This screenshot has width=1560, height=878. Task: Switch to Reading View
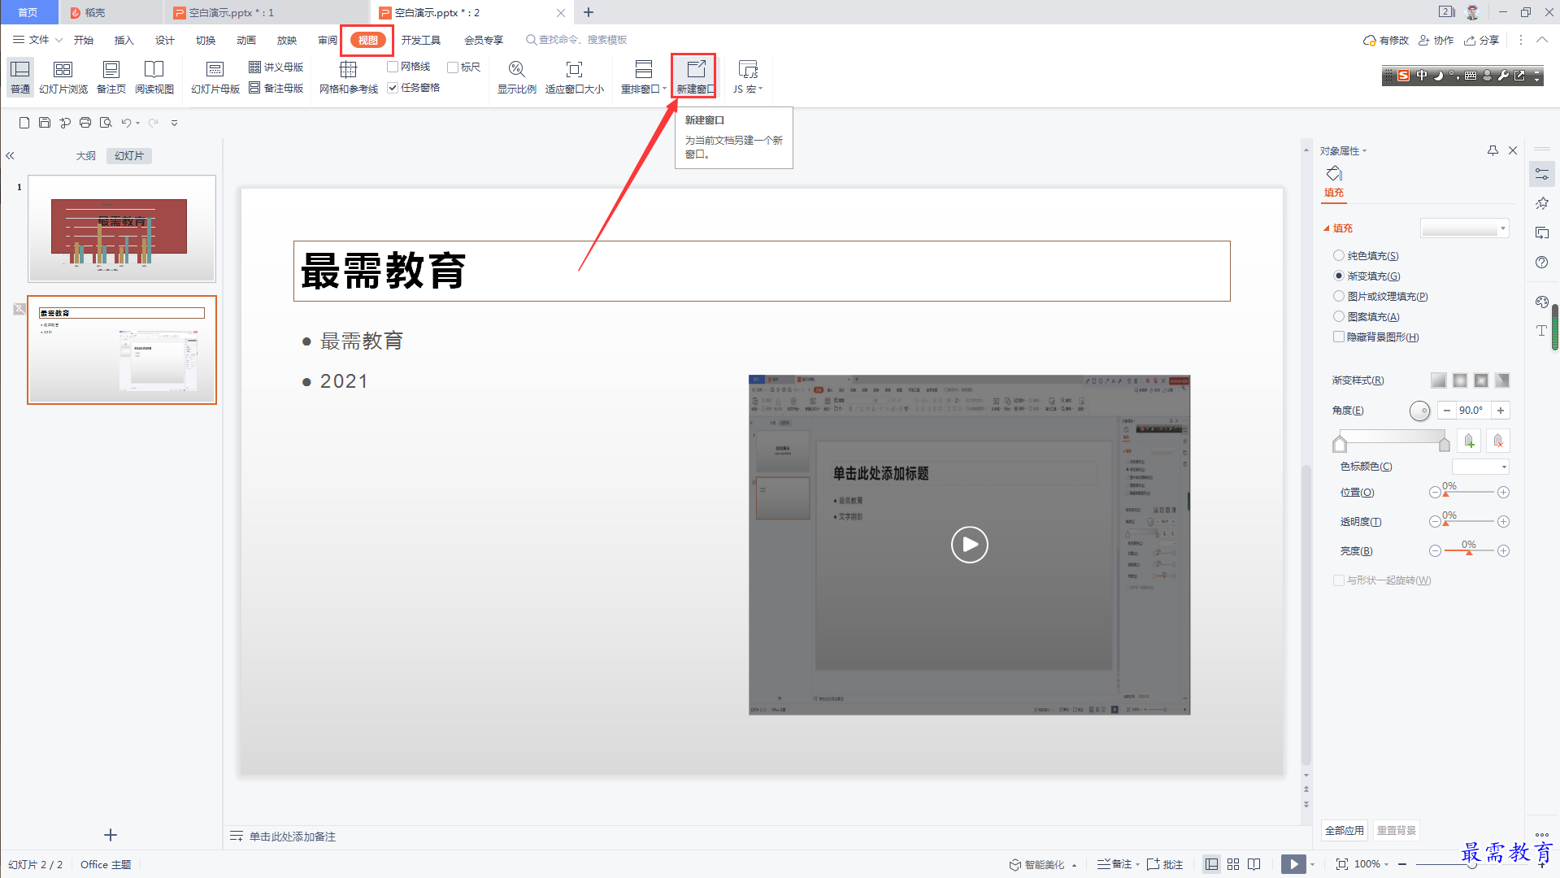coord(154,76)
